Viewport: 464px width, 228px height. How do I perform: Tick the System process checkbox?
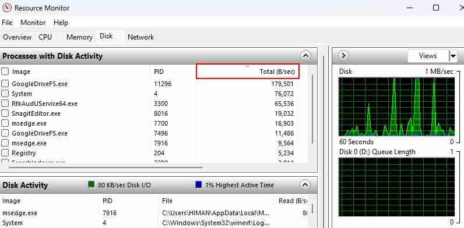pyautogui.click(x=5, y=94)
